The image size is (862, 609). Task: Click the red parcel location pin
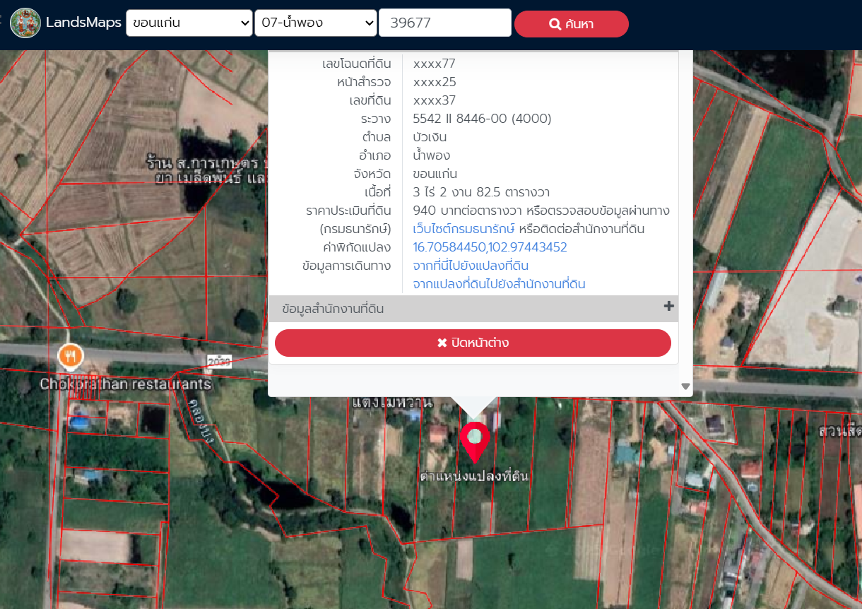click(x=475, y=440)
